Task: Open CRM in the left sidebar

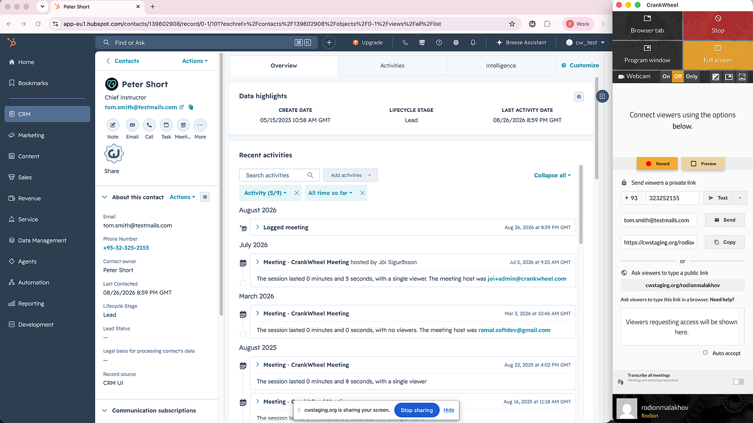Action: pyautogui.click(x=47, y=114)
